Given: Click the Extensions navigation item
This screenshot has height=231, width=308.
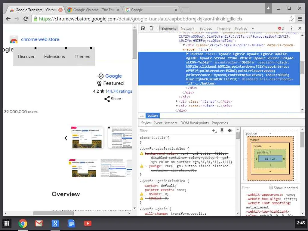Looking at the screenshot, I should (x=54, y=57).
